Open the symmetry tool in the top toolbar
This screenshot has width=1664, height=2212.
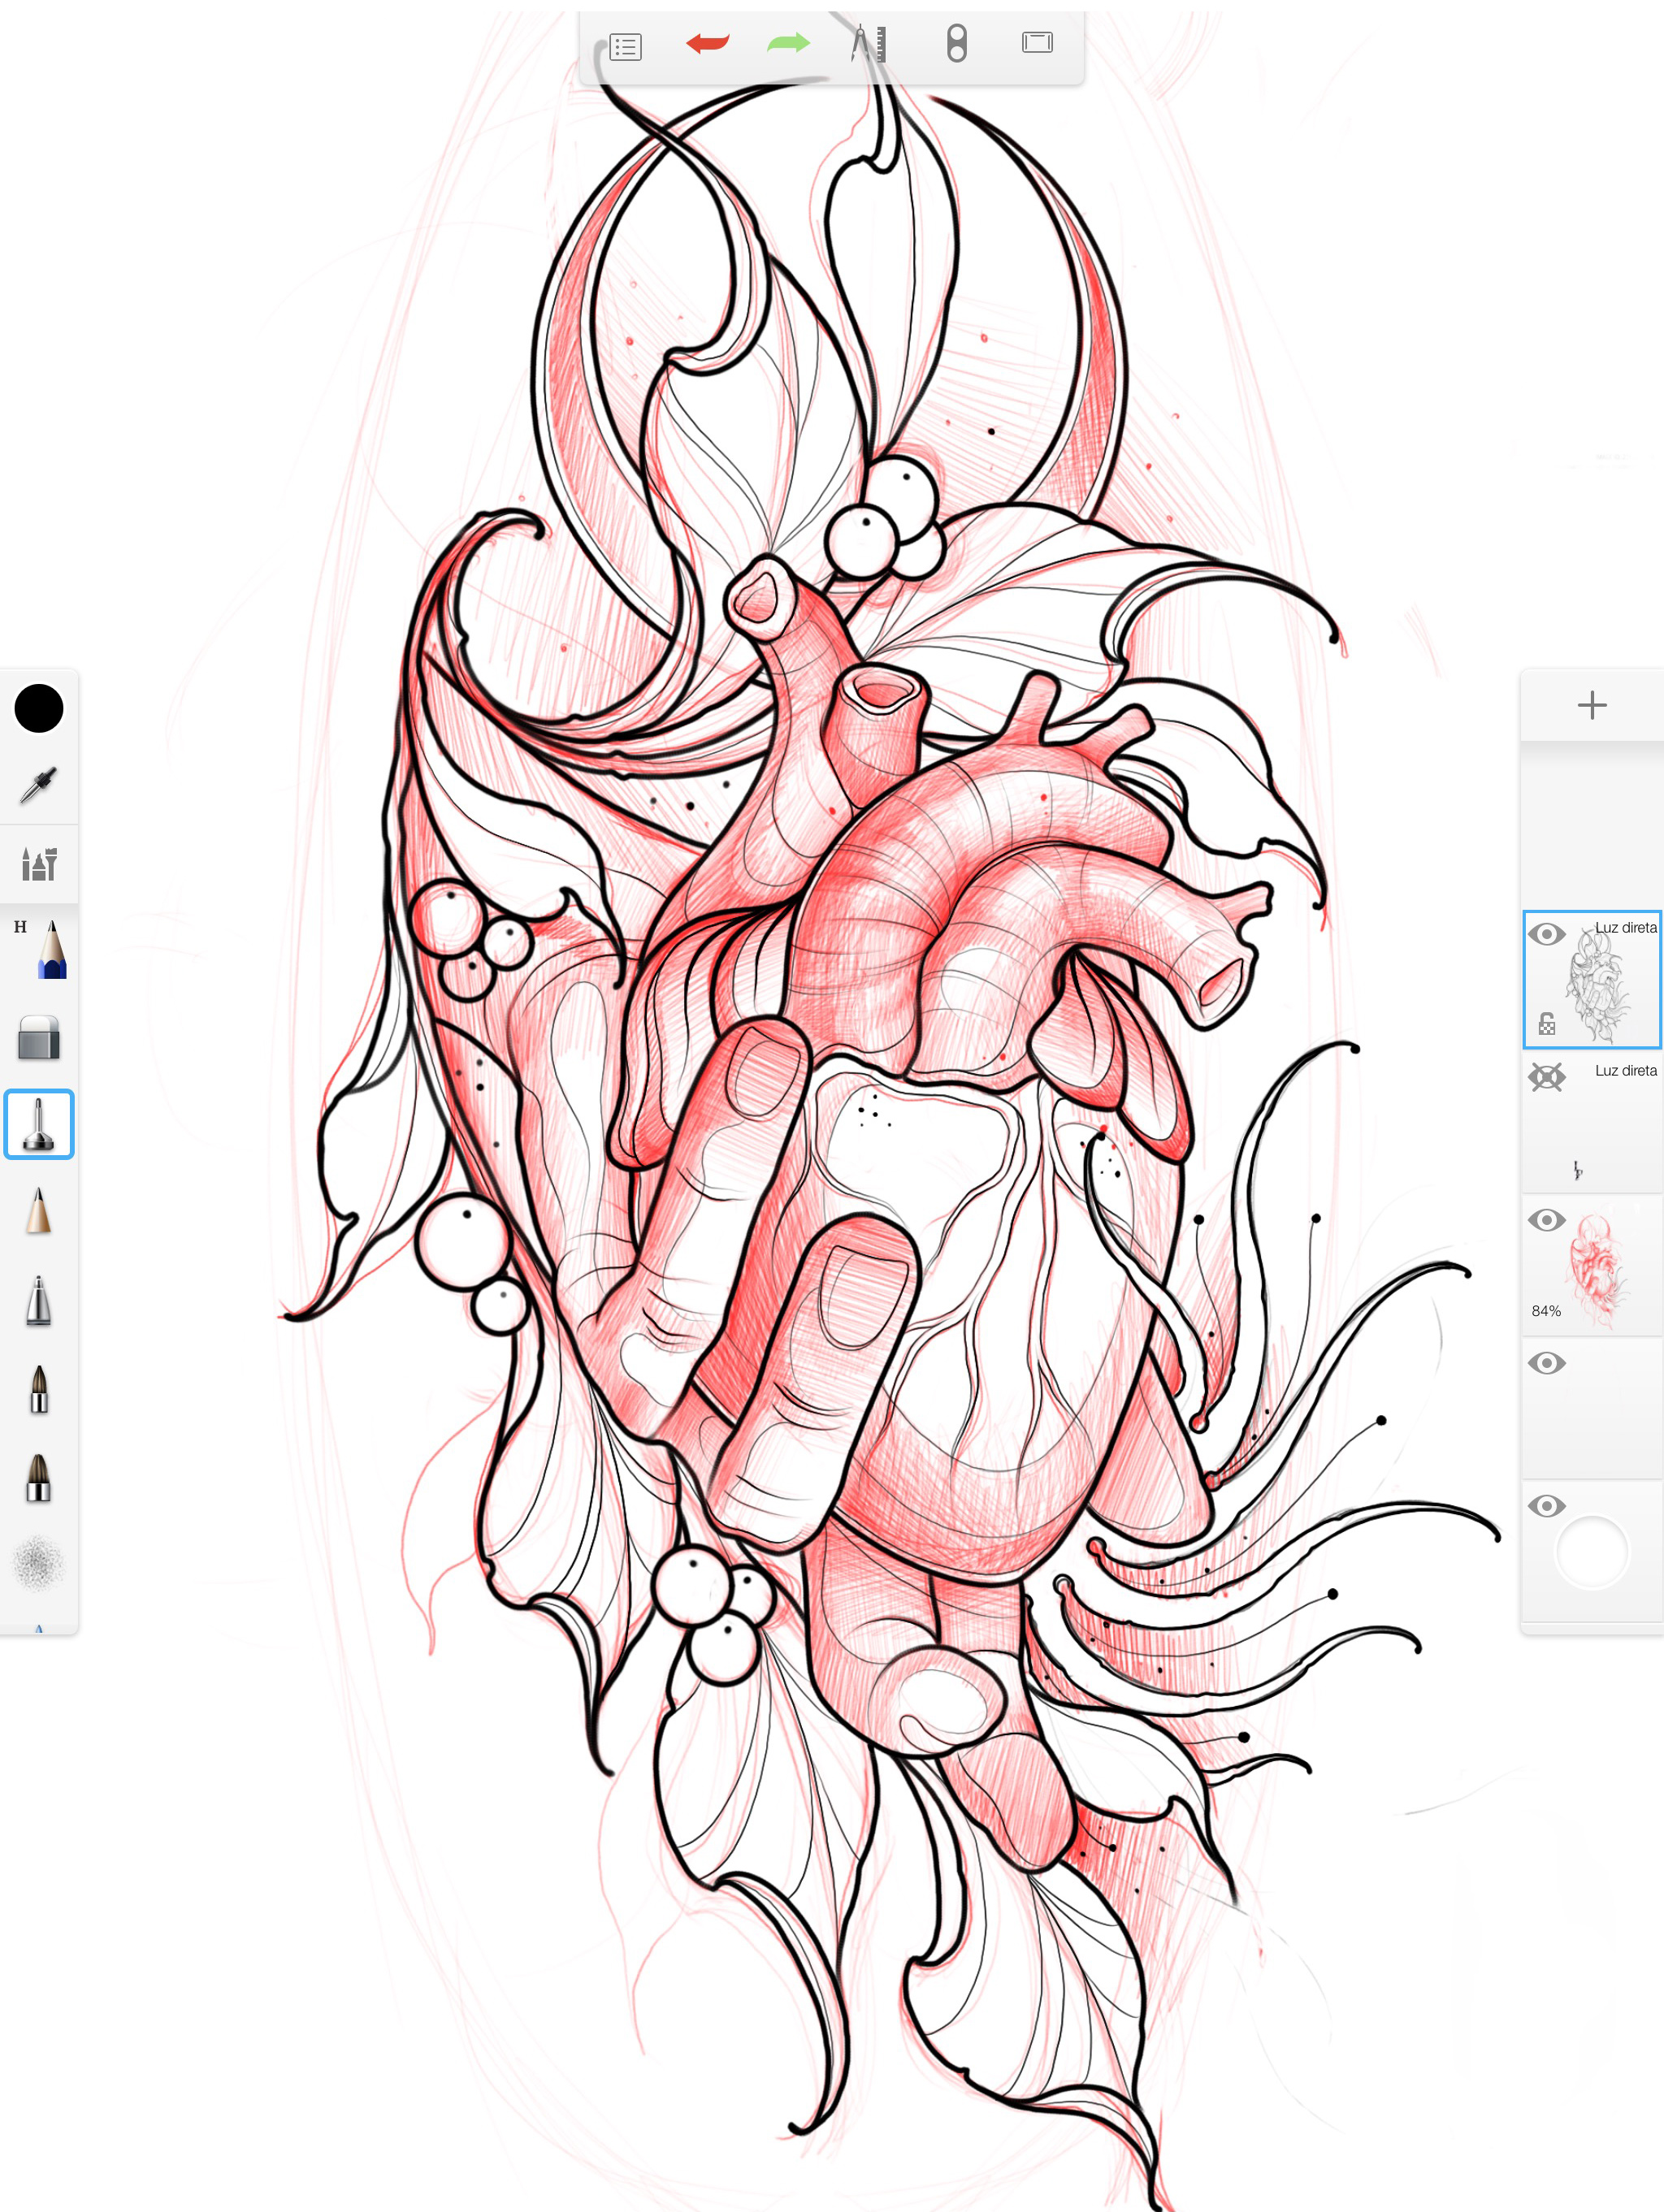[956, 44]
